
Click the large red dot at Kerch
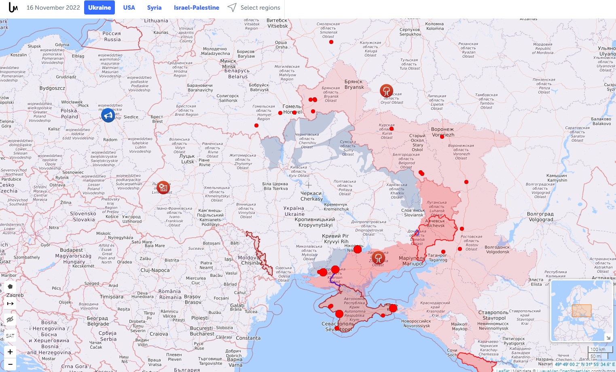tap(393, 308)
